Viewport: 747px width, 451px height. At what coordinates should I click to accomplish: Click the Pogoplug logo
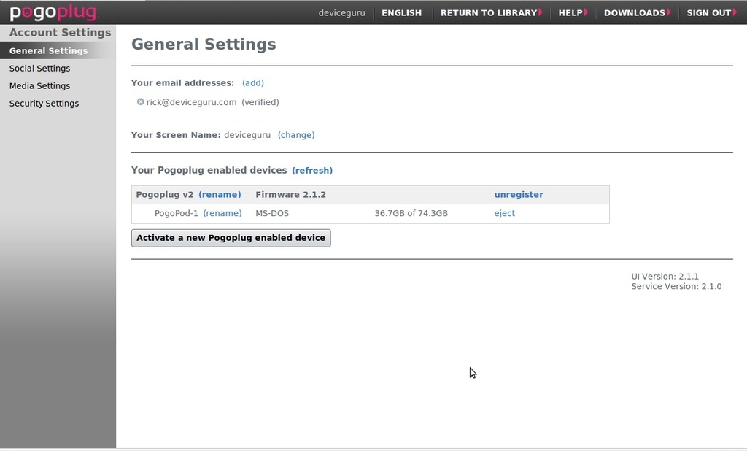pos(53,12)
